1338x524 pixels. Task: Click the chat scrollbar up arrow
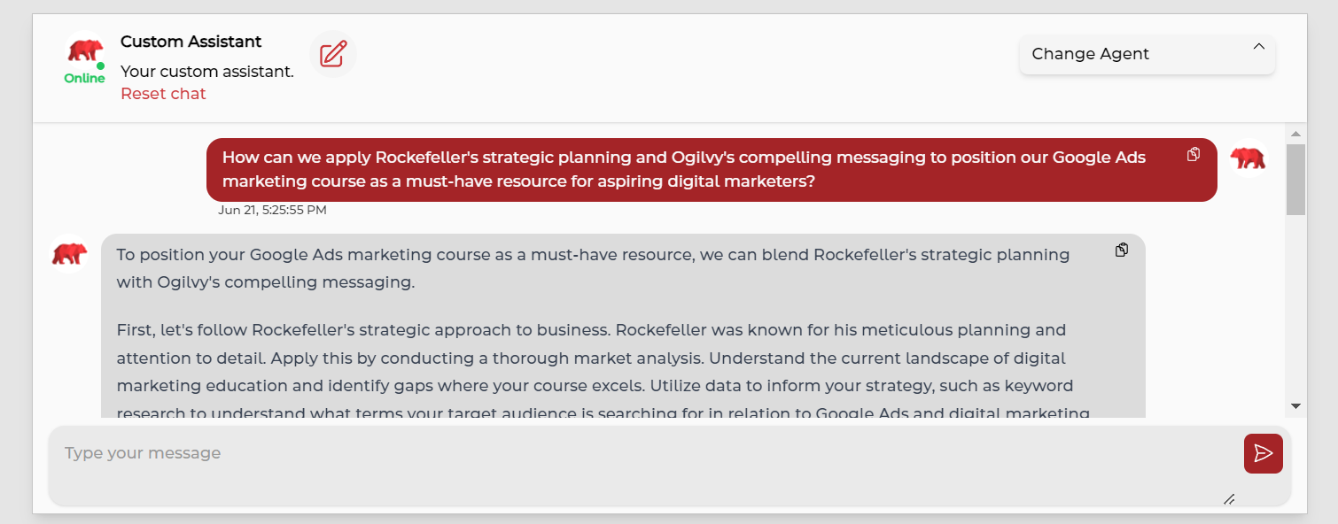point(1295,135)
